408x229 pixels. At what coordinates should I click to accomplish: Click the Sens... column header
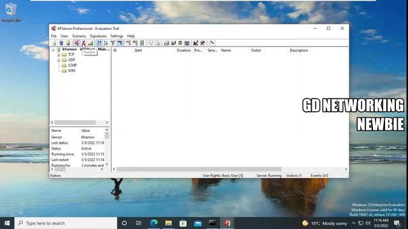212,50
